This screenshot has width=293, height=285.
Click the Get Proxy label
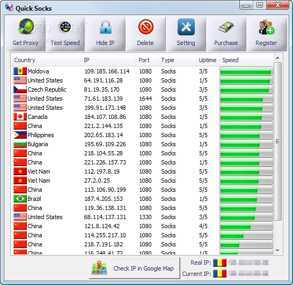[25, 43]
